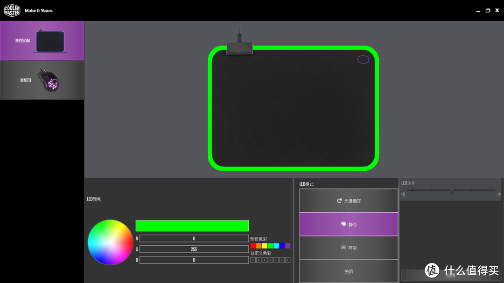Choose the 呼吸 breathing LED mode

point(349,248)
